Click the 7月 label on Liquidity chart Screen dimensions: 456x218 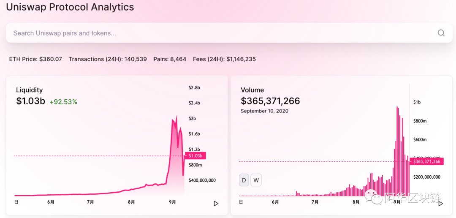[90, 202]
